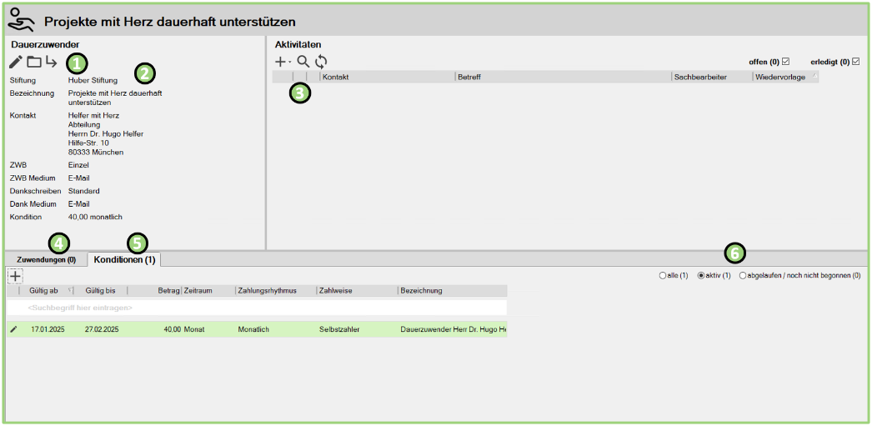Select the 'alle (1)' radio button
Screen dimensions: 872x426
point(663,275)
